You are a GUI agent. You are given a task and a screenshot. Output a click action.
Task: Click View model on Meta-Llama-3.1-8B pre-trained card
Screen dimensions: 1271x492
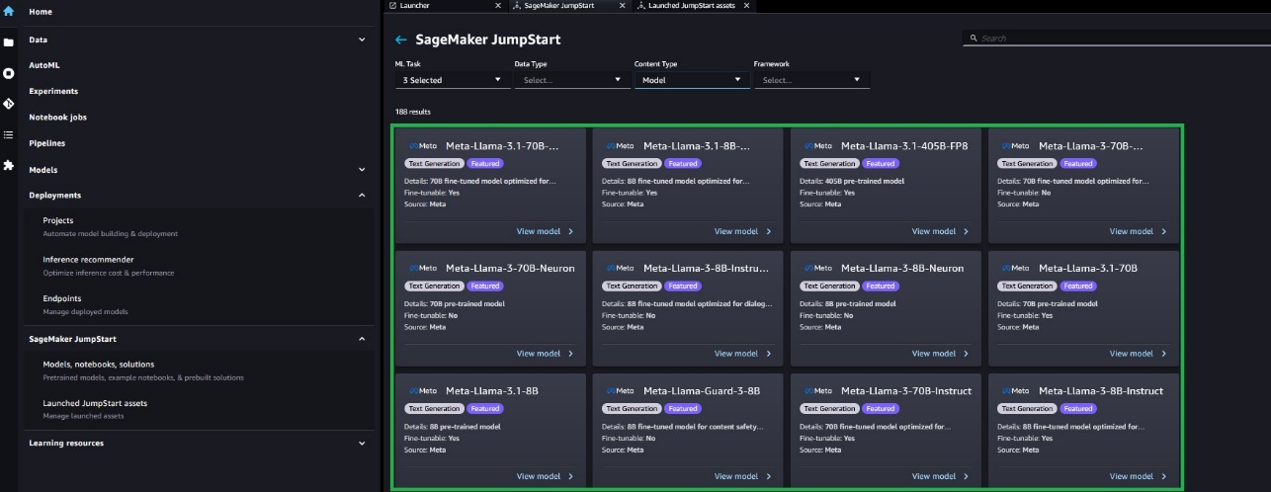539,476
